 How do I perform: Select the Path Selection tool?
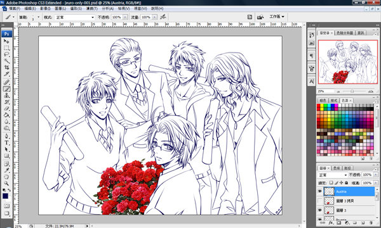coord(6,149)
